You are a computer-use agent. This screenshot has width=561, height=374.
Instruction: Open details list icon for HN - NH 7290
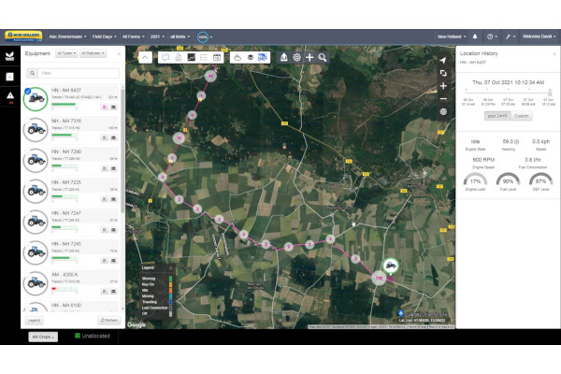click(x=113, y=168)
